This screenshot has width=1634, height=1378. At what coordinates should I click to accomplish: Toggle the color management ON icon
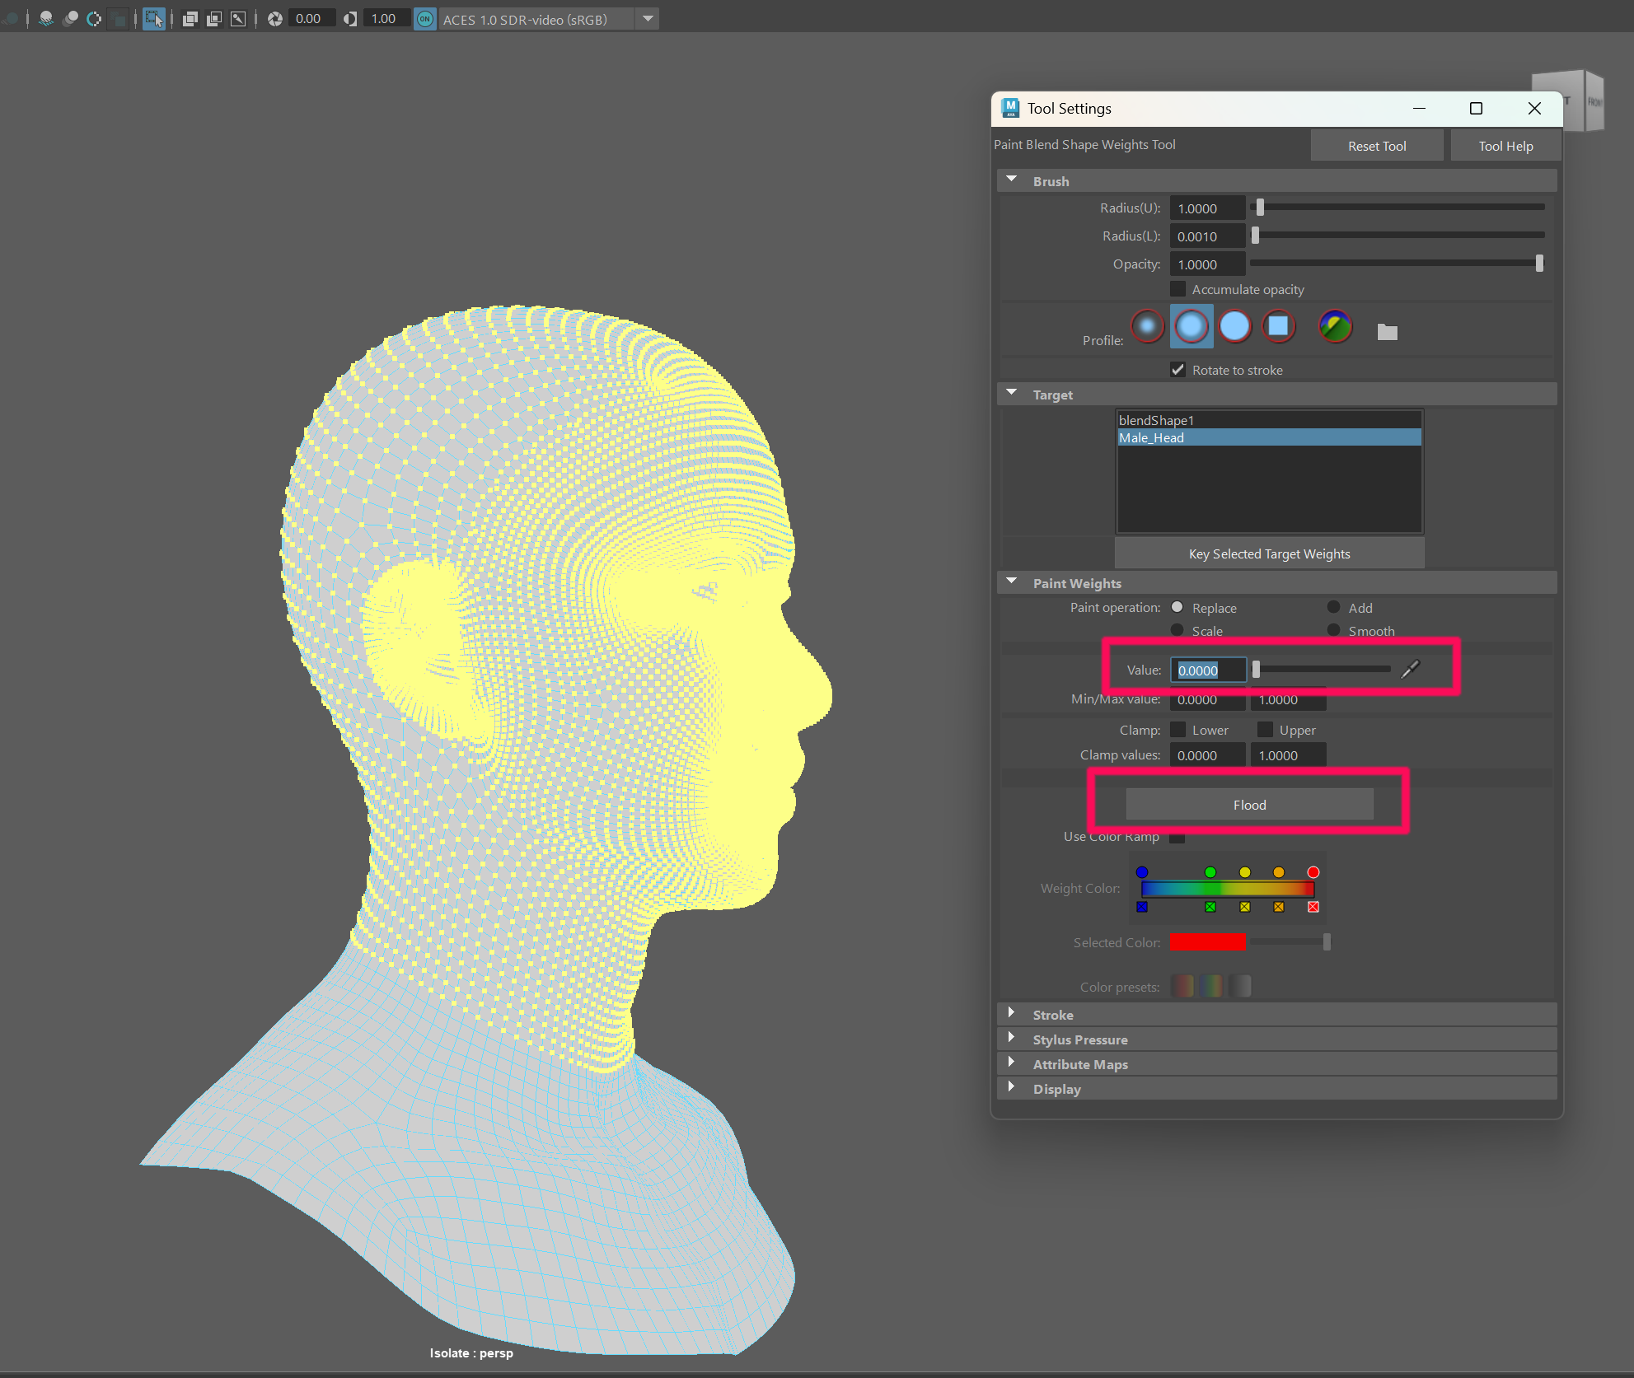click(425, 19)
